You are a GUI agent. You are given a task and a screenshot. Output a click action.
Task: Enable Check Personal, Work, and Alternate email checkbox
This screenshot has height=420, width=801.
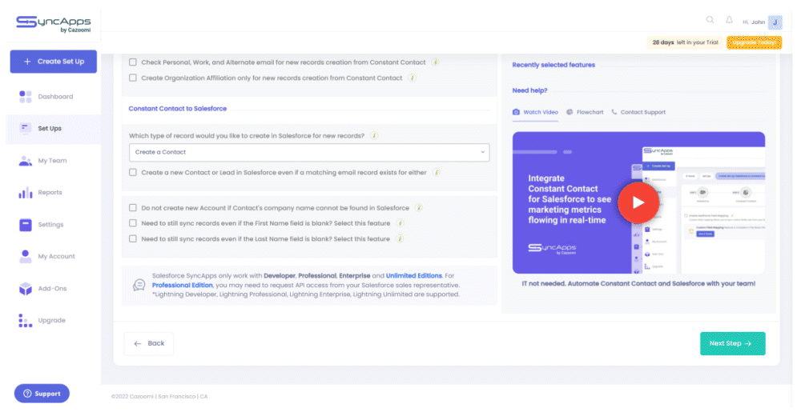click(x=133, y=62)
